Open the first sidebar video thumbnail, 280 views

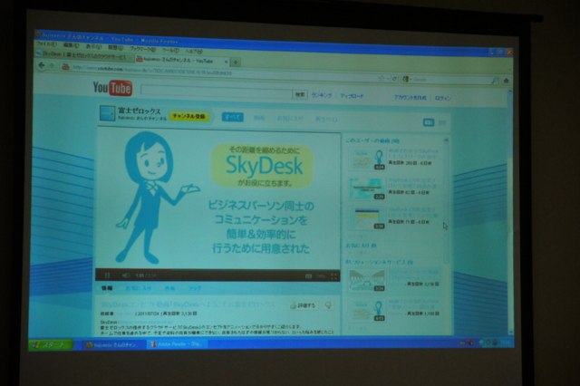[367, 159]
